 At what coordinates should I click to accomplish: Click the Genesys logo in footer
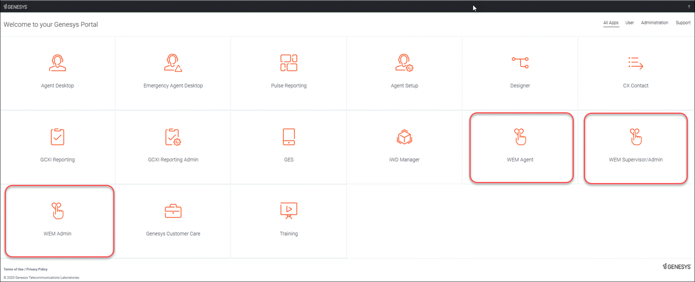click(677, 266)
